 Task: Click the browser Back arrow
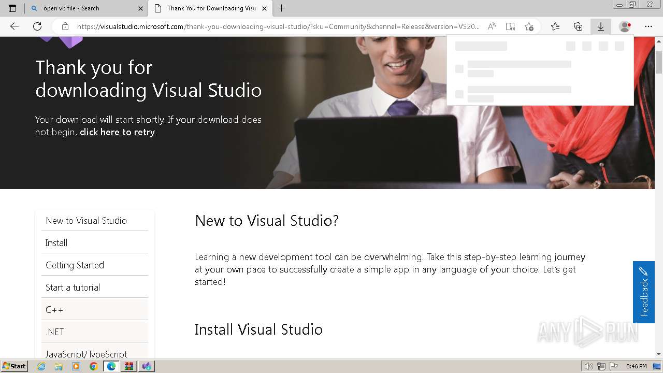15,26
